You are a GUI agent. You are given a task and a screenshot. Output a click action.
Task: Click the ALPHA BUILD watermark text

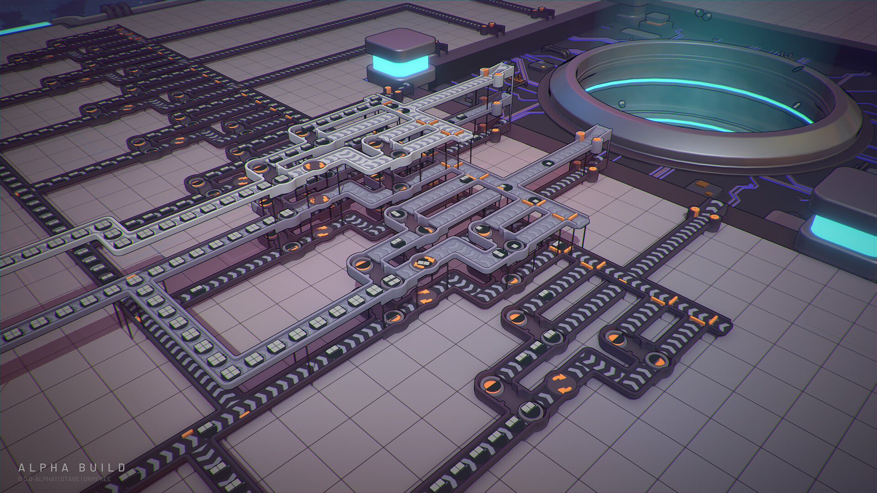(x=72, y=468)
